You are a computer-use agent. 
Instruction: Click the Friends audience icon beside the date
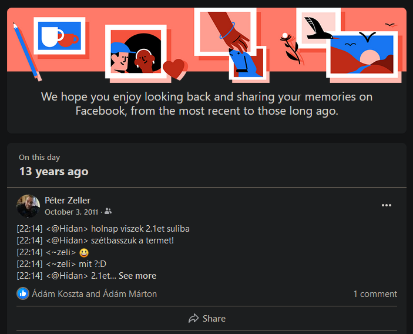(x=108, y=212)
